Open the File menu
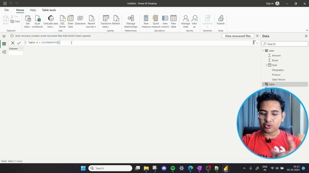Screen dimensions: 309x173 [x=6, y=10]
